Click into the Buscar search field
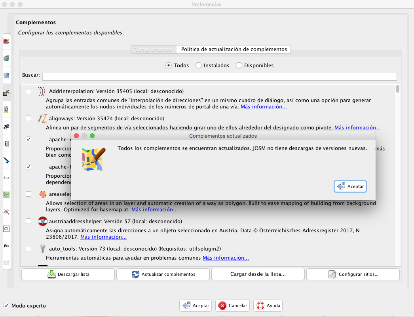414x317 pixels. [219, 76]
